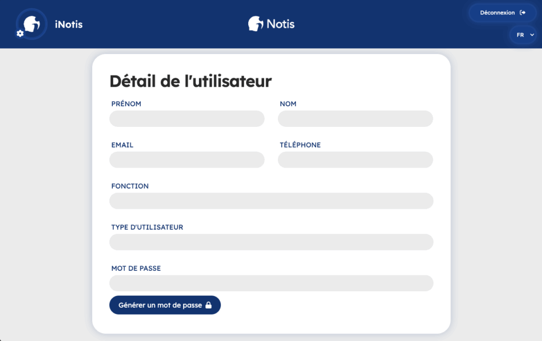Click the Notis head icon in the header center

[x=256, y=24]
